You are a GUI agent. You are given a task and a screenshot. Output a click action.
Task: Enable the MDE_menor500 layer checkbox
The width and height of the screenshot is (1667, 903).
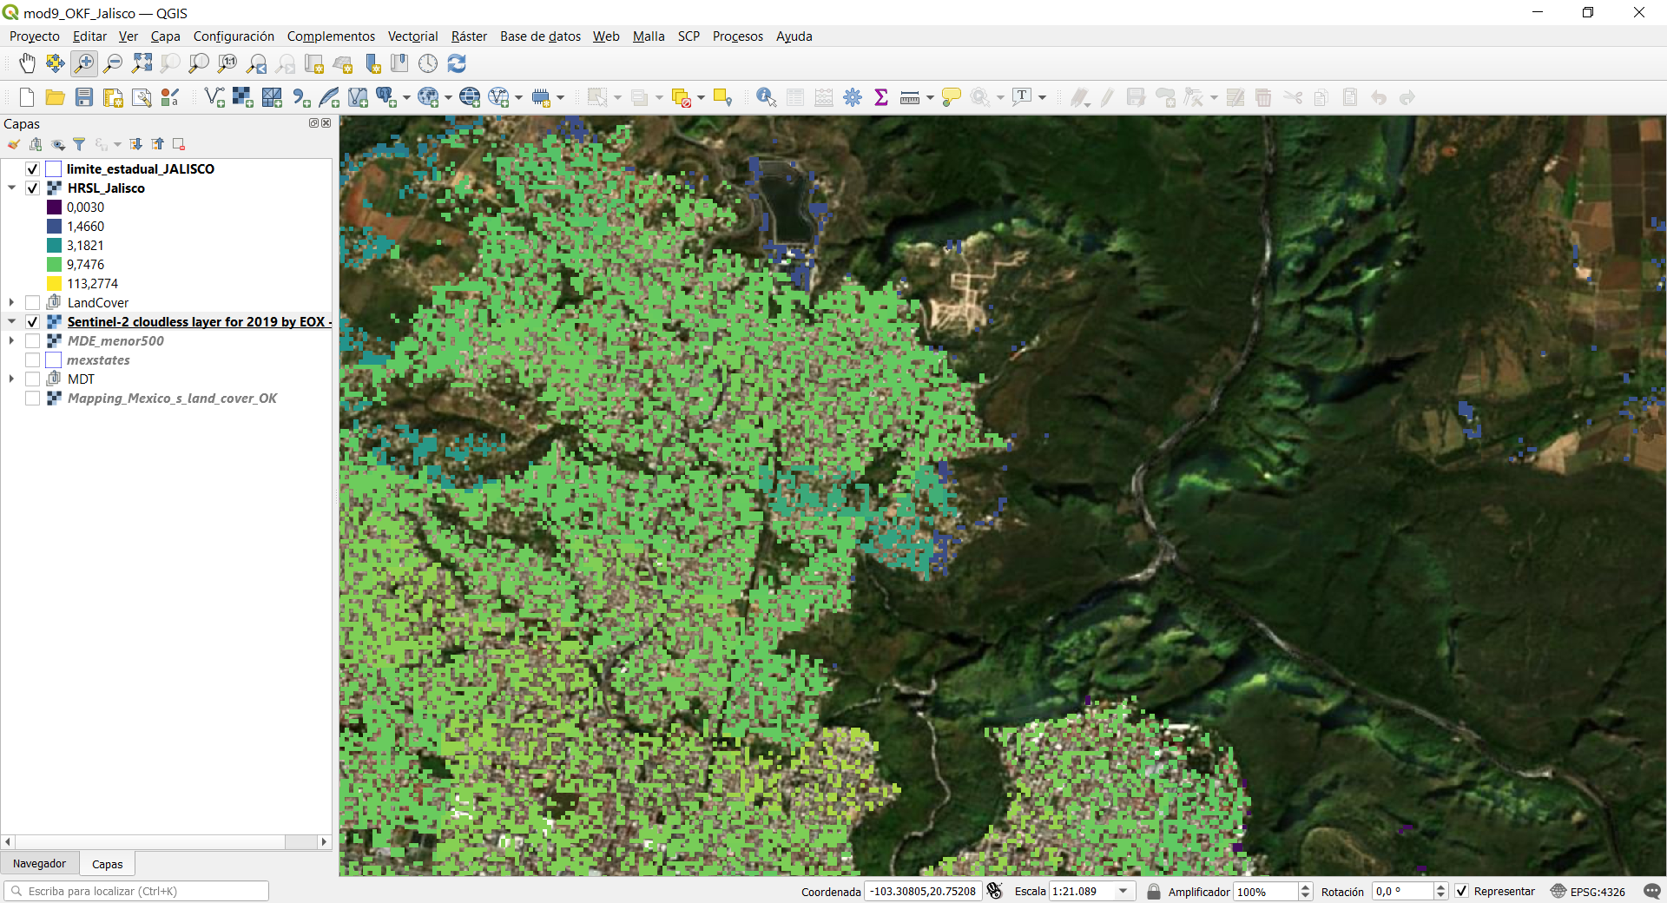[x=32, y=340]
